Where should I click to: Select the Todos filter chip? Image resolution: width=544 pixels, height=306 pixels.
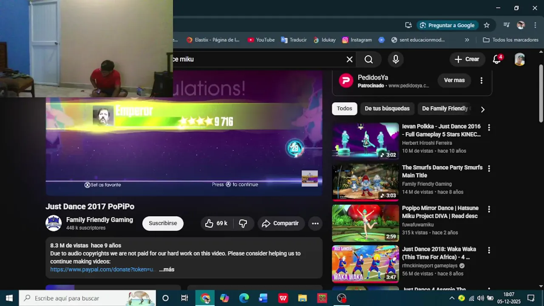tap(344, 109)
